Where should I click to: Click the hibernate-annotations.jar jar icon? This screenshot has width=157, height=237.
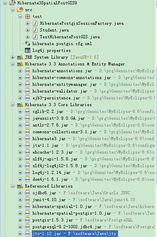click(x=27, y=71)
